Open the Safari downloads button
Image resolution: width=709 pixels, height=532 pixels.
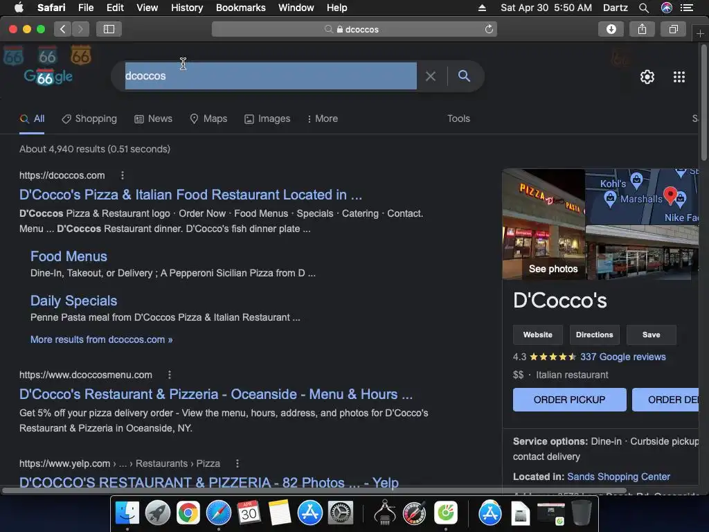(x=611, y=29)
